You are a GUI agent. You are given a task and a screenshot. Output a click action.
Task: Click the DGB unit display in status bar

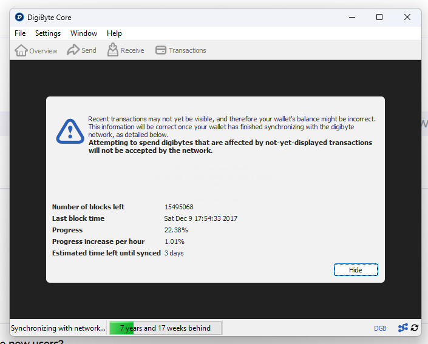click(x=380, y=328)
